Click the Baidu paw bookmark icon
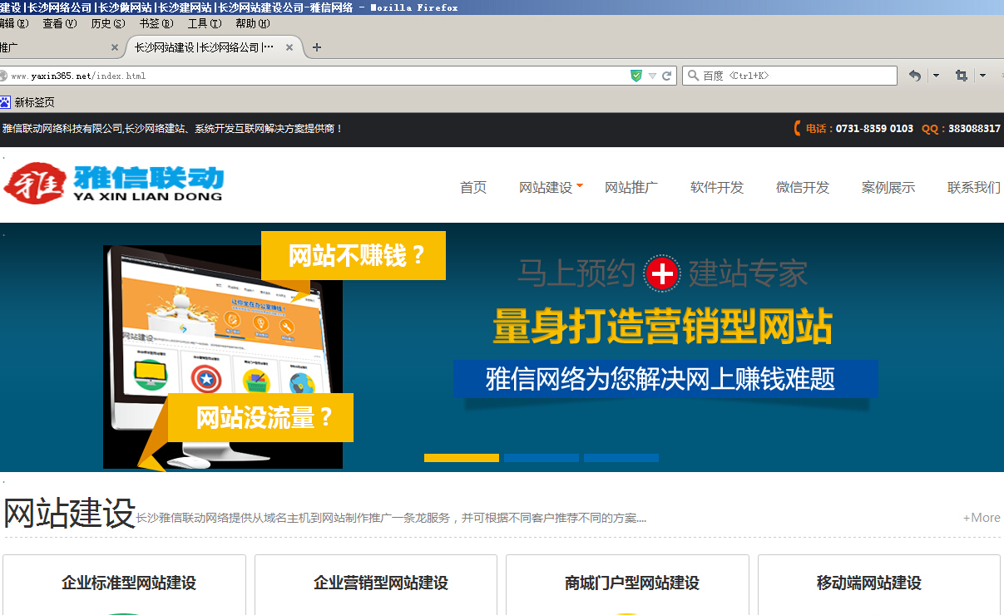This screenshot has width=1004, height=615. [5, 102]
